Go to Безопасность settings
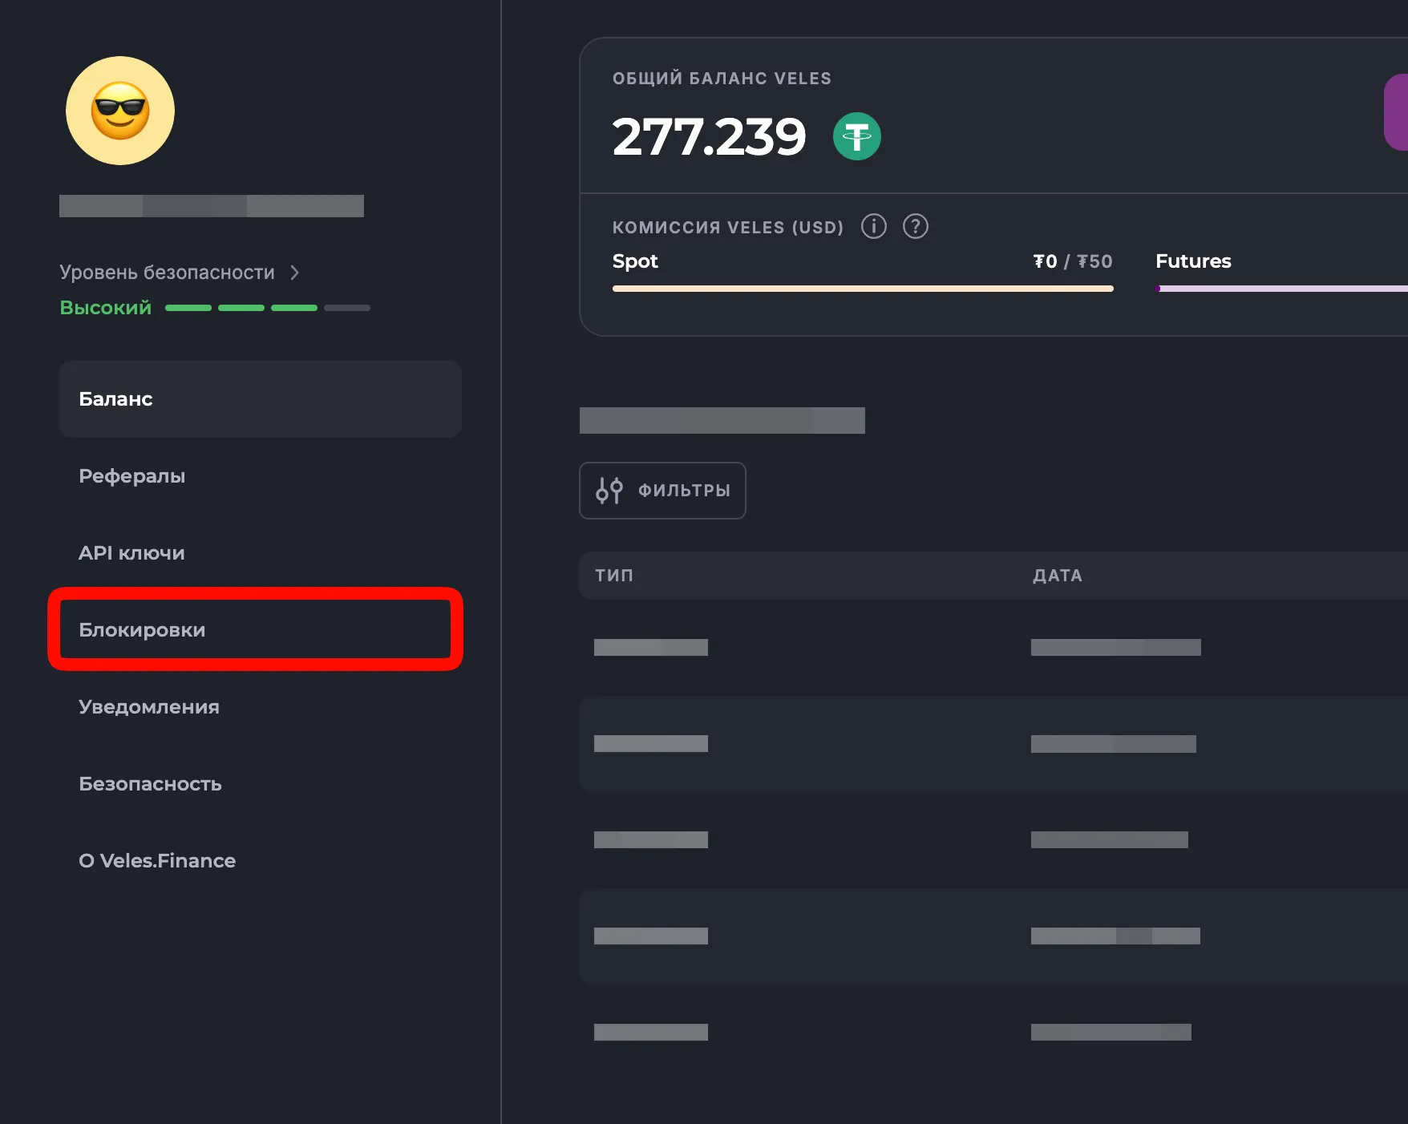 tap(150, 784)
